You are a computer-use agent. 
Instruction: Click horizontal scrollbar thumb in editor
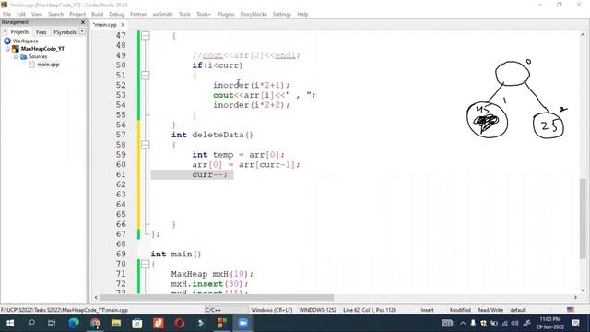(217, 297)
